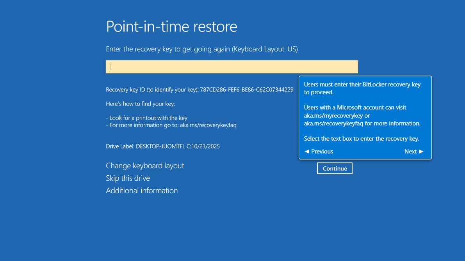Click the blue help tooltip panel
The height and width of the screenshot is (261, 465).
(x=365, y=117)
